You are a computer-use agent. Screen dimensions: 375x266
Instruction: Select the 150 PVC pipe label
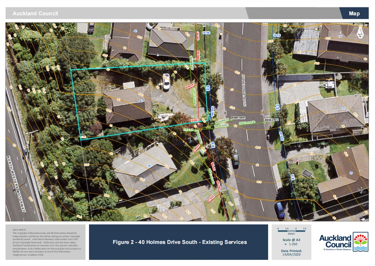[212, 111]
